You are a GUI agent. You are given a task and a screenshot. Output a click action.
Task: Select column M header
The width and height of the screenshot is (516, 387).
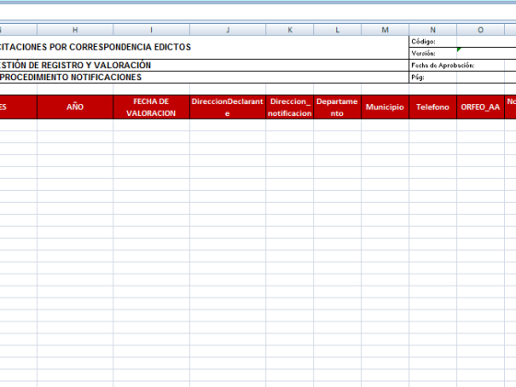(x=385, y=29)
